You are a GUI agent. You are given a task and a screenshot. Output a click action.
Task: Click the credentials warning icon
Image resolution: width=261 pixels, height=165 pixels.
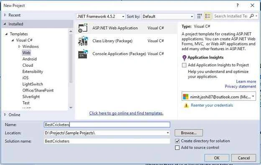click(186, 105)
